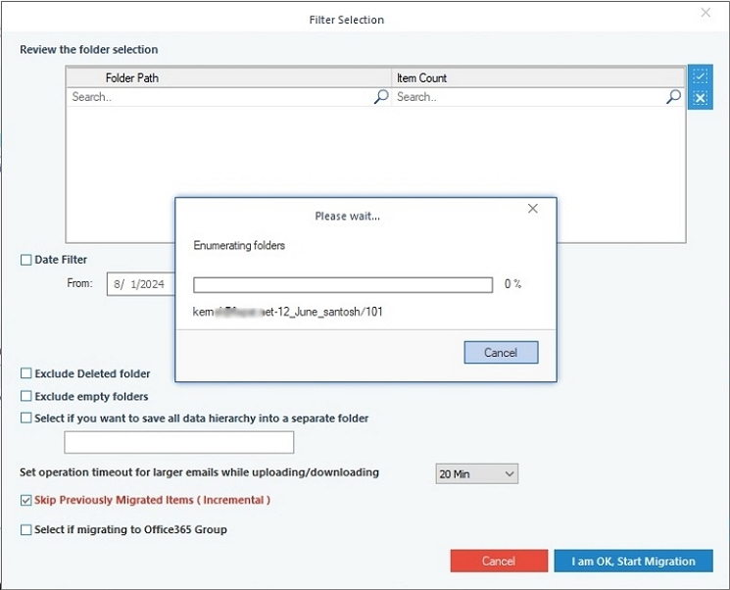This screenshot has height=590, width=730.
Task: Tick Select if migrating to Office365 Group
Action: (26, 529)
